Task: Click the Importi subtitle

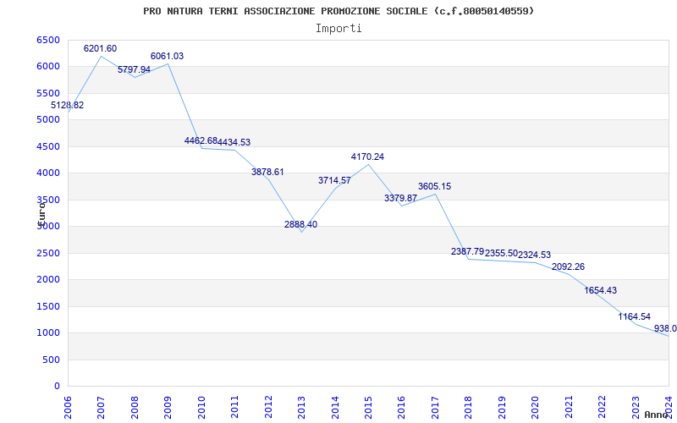Action: click(x=338, y=29)
